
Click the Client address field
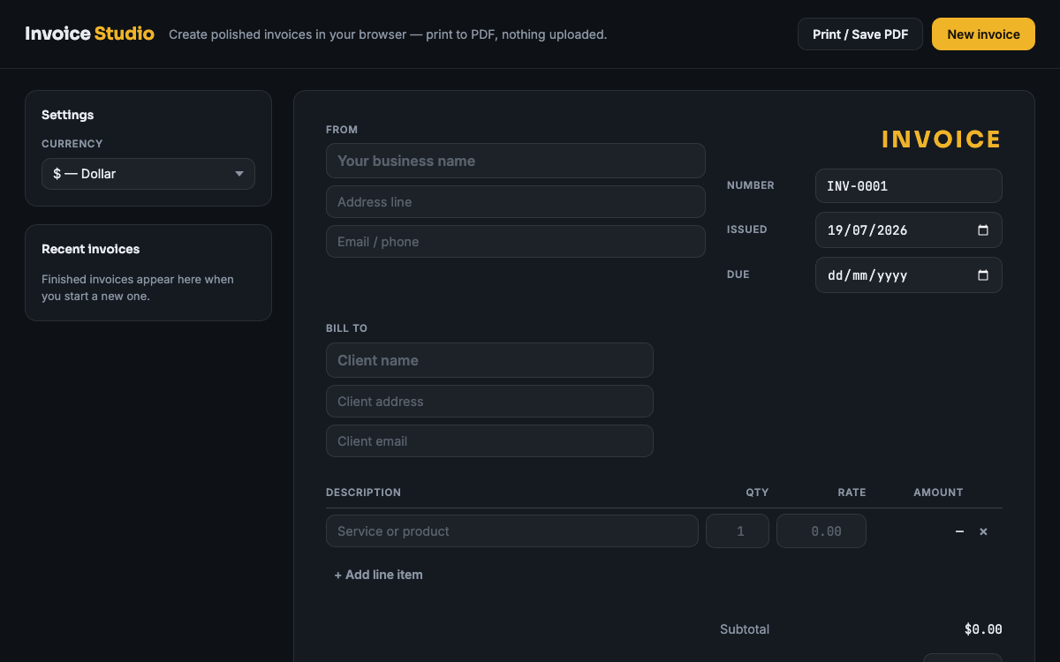click(x=489, y=401)
